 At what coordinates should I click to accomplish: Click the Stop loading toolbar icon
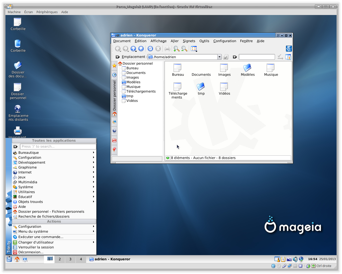pos(158,49)
